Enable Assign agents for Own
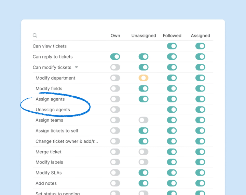 click(x=115, y=99)
